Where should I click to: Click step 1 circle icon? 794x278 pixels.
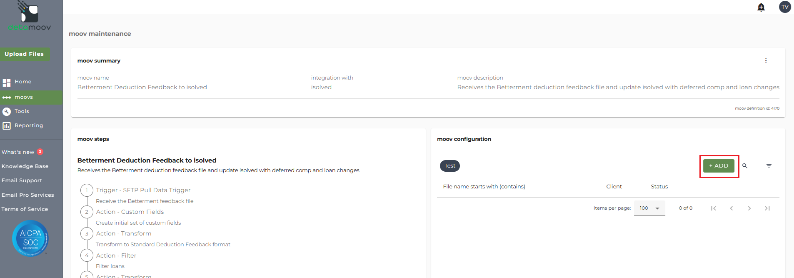87,190
